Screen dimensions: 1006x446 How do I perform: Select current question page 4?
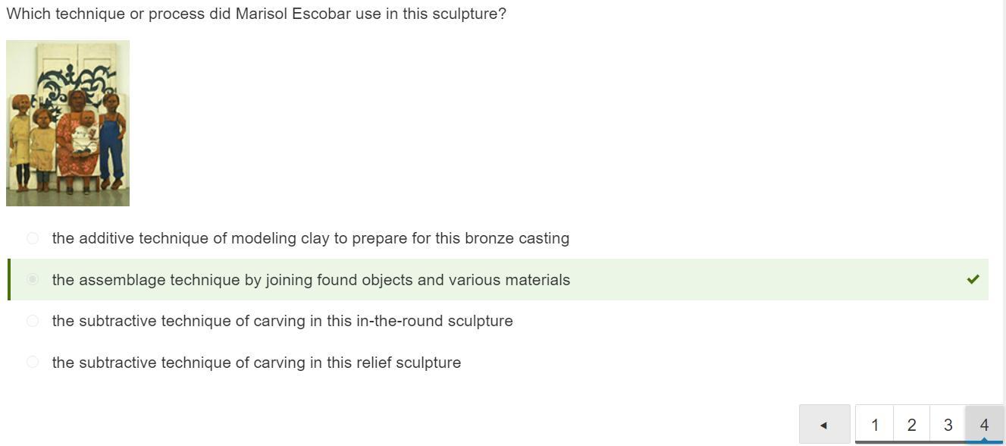click(984, 425)
